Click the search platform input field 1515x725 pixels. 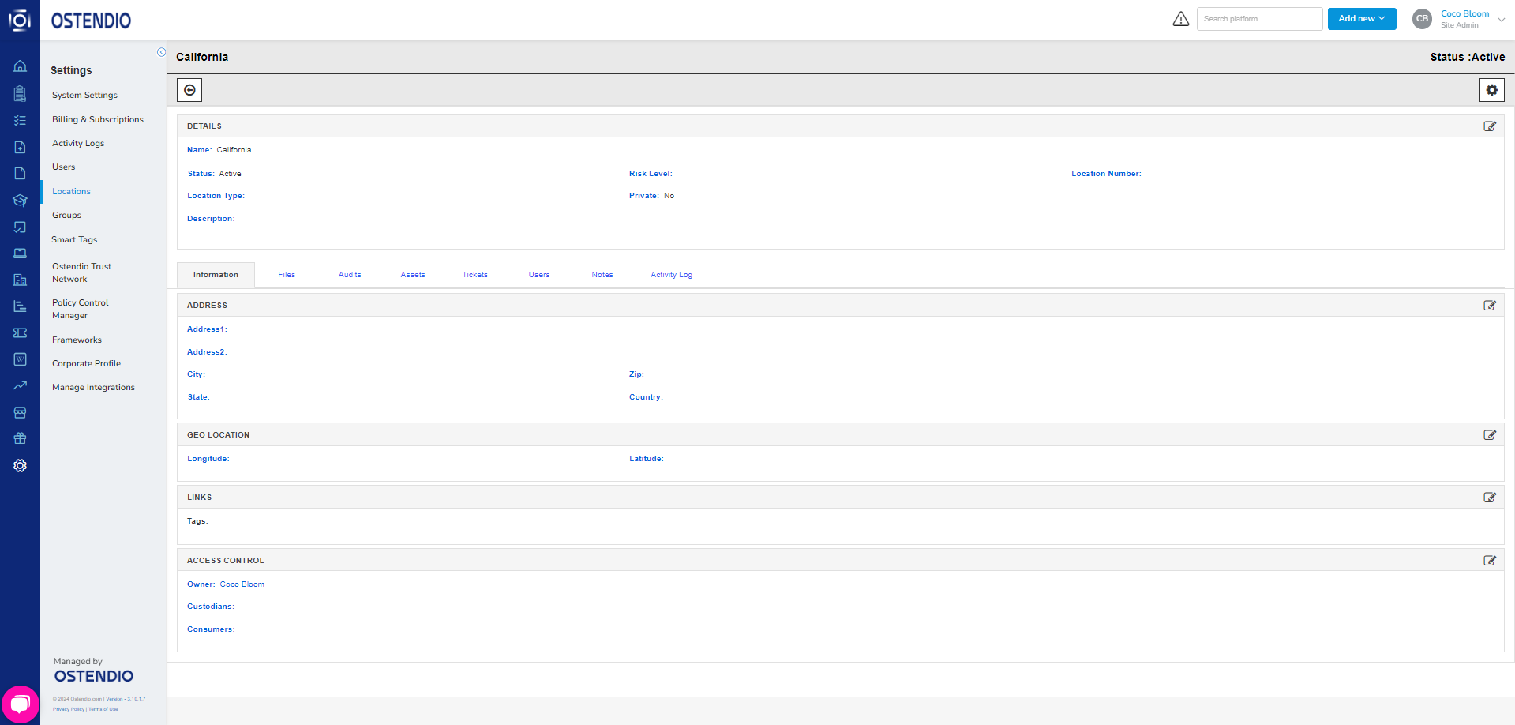[x=1259, y=18]
